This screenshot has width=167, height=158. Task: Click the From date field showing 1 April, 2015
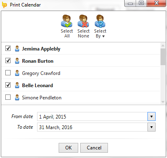[x=92, y=116]
